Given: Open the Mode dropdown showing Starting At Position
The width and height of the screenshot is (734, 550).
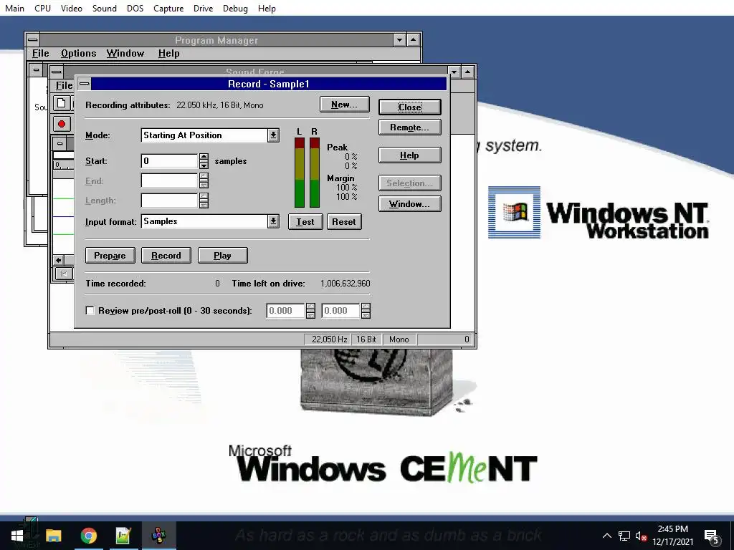Looking at the screenshot, I should click(273, 135).
